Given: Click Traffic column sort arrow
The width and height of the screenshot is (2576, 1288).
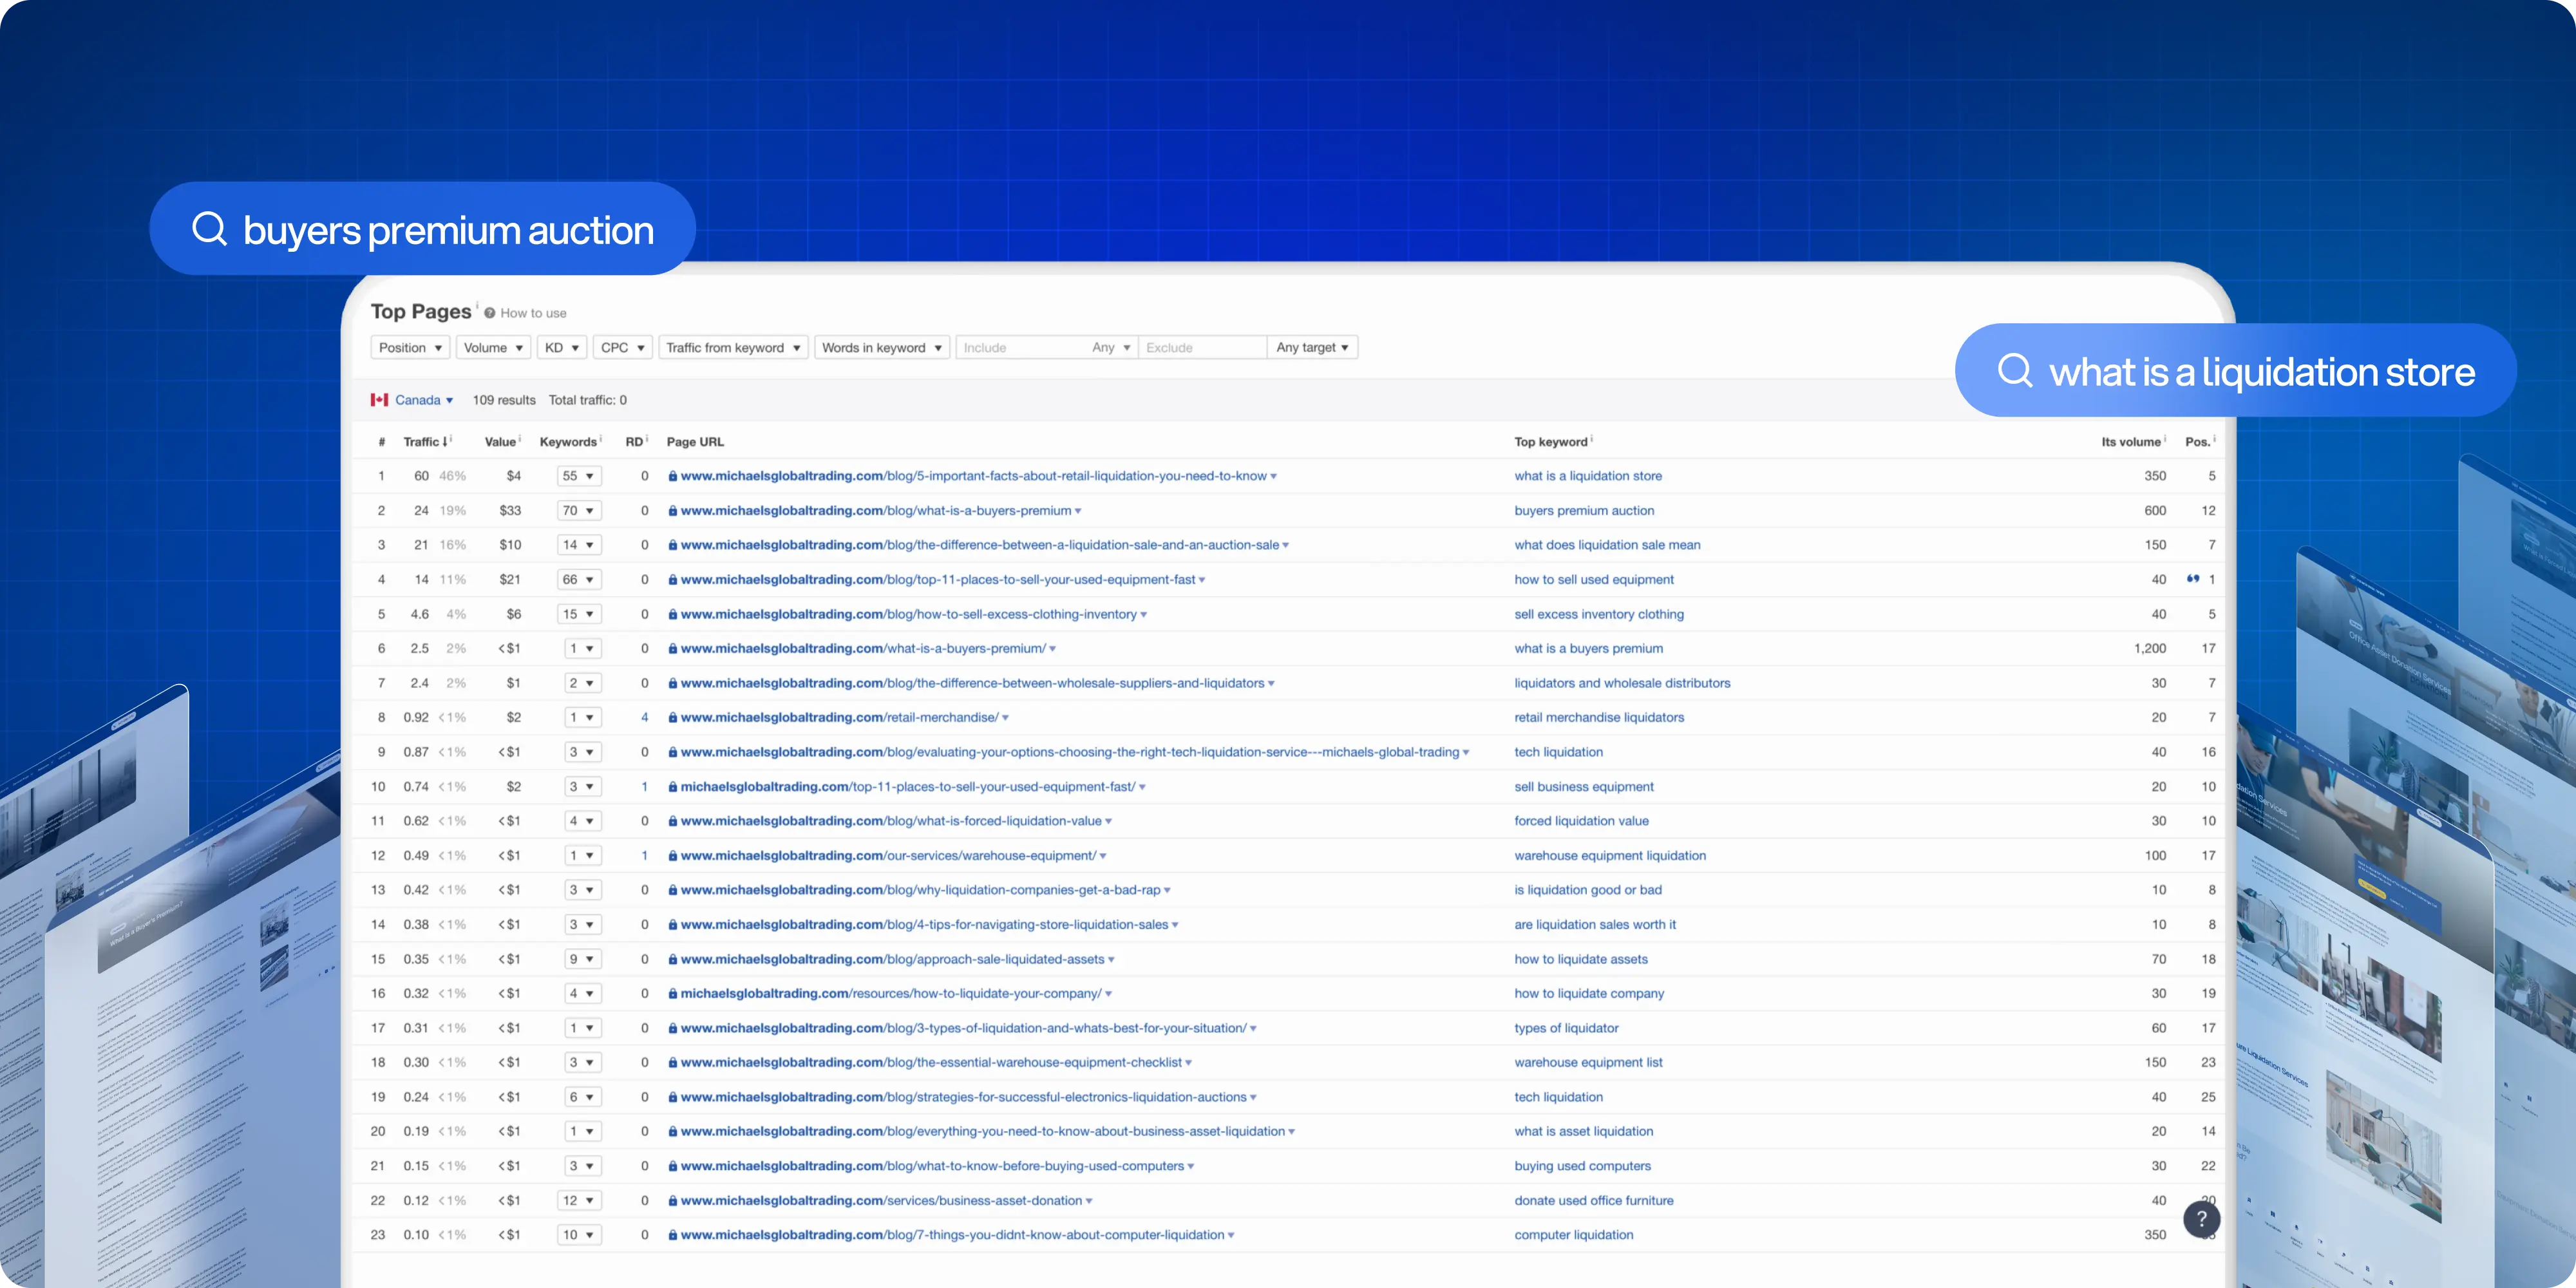Looking at the screenshot, I should (445, 441).
